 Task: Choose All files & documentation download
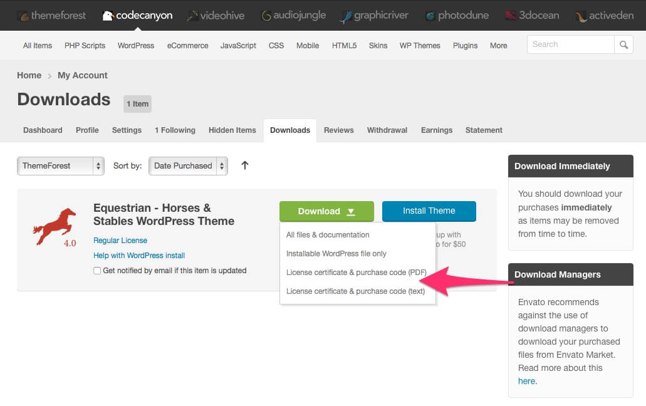328,235
